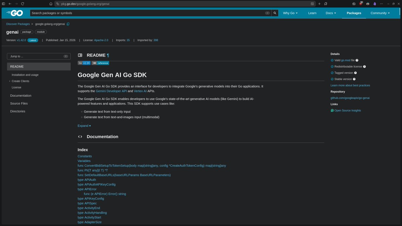This screenshot has height=226, width=402.
Task: Open the Apache-2.0 license link
Action: click(101, 40)
